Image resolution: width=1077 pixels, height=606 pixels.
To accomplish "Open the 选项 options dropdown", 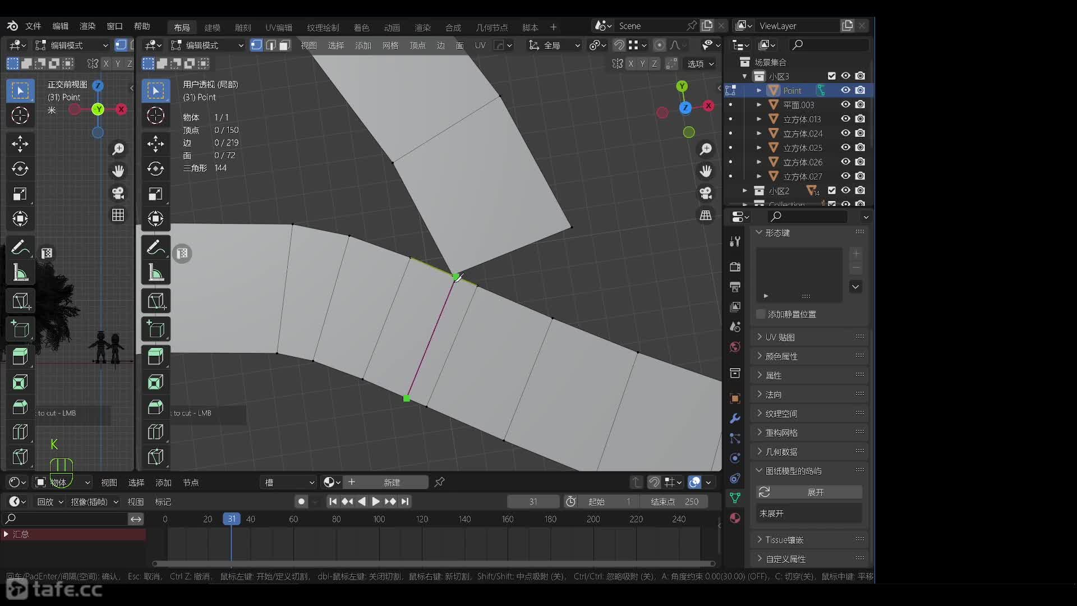I will point(700,64).
